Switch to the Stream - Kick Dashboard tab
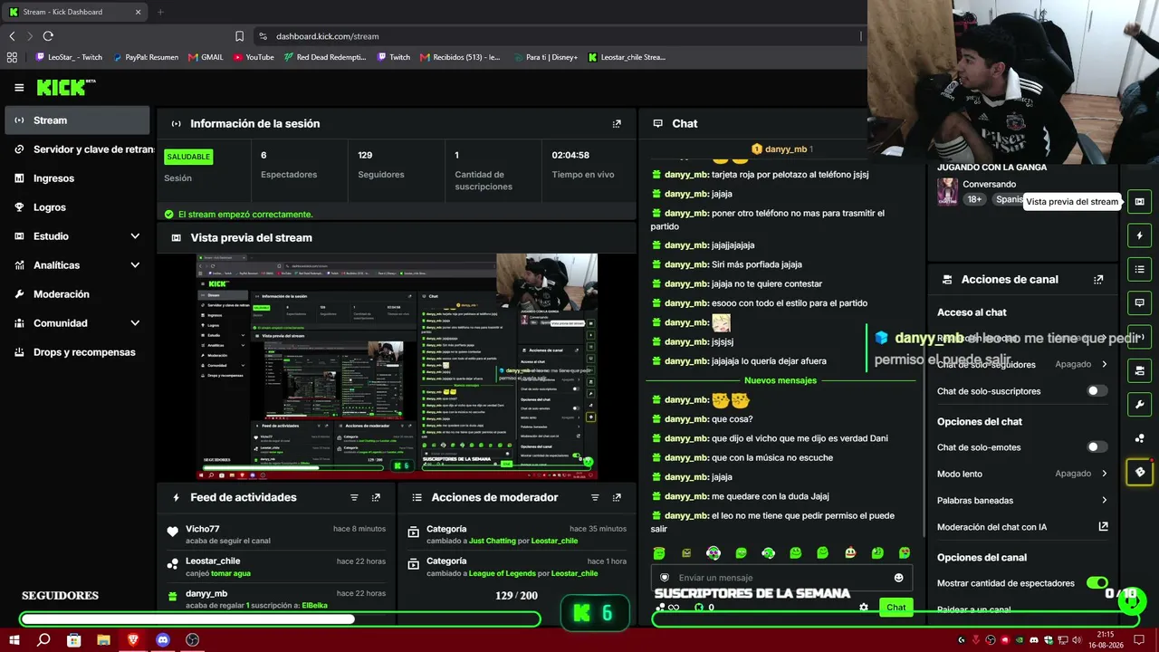This screenshot has width=1159, height=652. (x=76, y=12)
